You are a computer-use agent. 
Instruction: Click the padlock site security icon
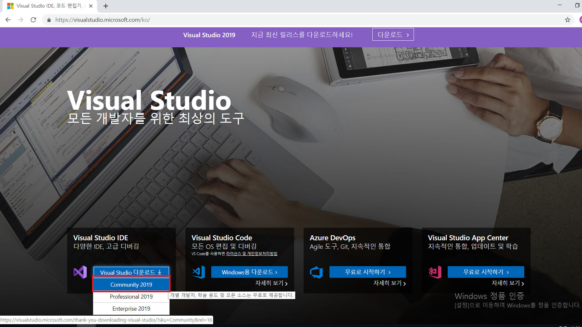49,20
